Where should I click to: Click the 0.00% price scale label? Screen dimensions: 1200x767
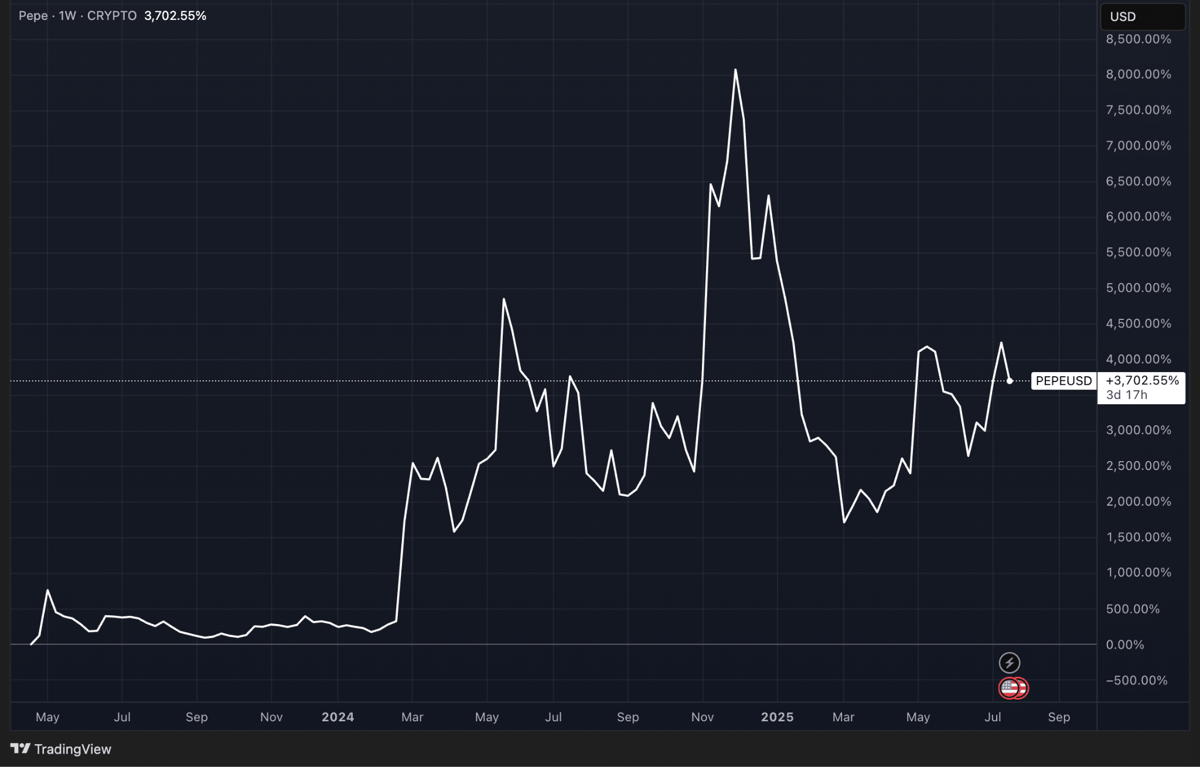coord(1125,645)
